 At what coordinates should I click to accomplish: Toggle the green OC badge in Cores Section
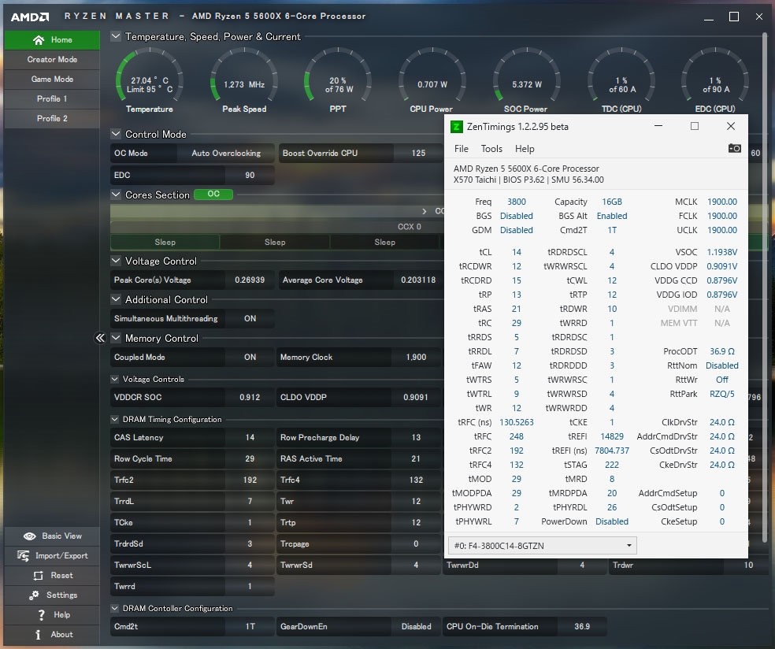(x=213, y=195)
